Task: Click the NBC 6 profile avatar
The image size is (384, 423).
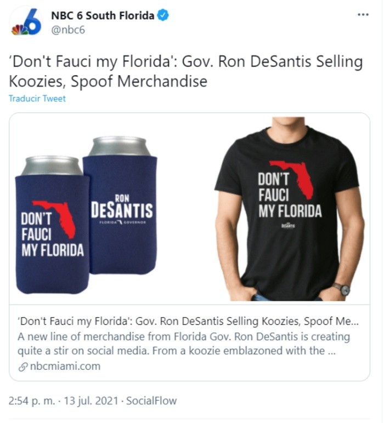Action: (26, 22)
